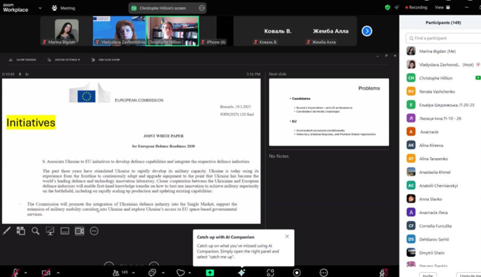Click in Find a participant search field
This screenshot has height=277, width=481.
(443, 38)
